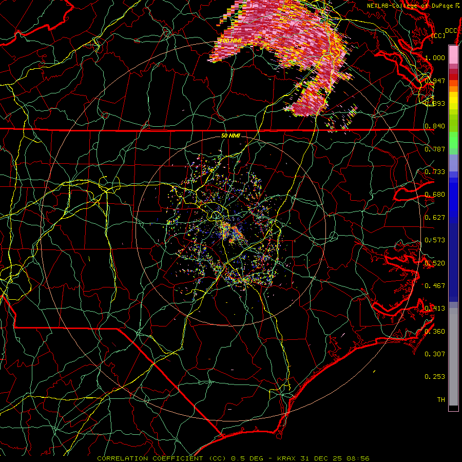Select the 0.573 scale value

coord(435,240)
